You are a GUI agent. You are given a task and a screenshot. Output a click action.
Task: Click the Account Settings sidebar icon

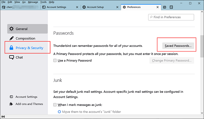(11, 97)
